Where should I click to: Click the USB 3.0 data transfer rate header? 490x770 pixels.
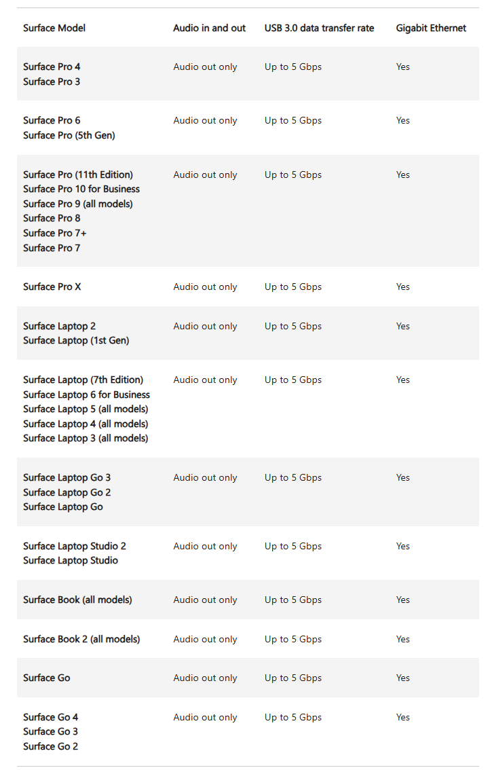319,28
